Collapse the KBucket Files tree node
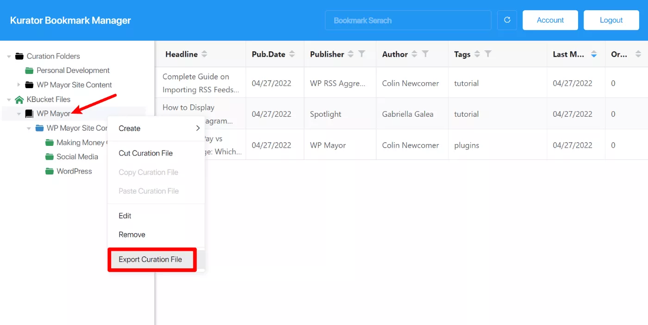Image resolution: width=648 pixels, height=325 pixels. coord(9,99)
